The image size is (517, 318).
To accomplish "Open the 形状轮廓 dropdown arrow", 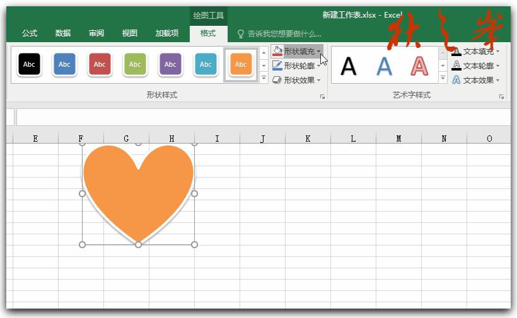I will click(319, 66).
